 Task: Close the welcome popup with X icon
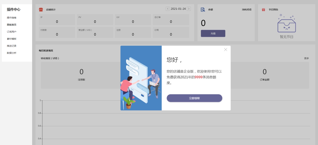pos(226,50)
